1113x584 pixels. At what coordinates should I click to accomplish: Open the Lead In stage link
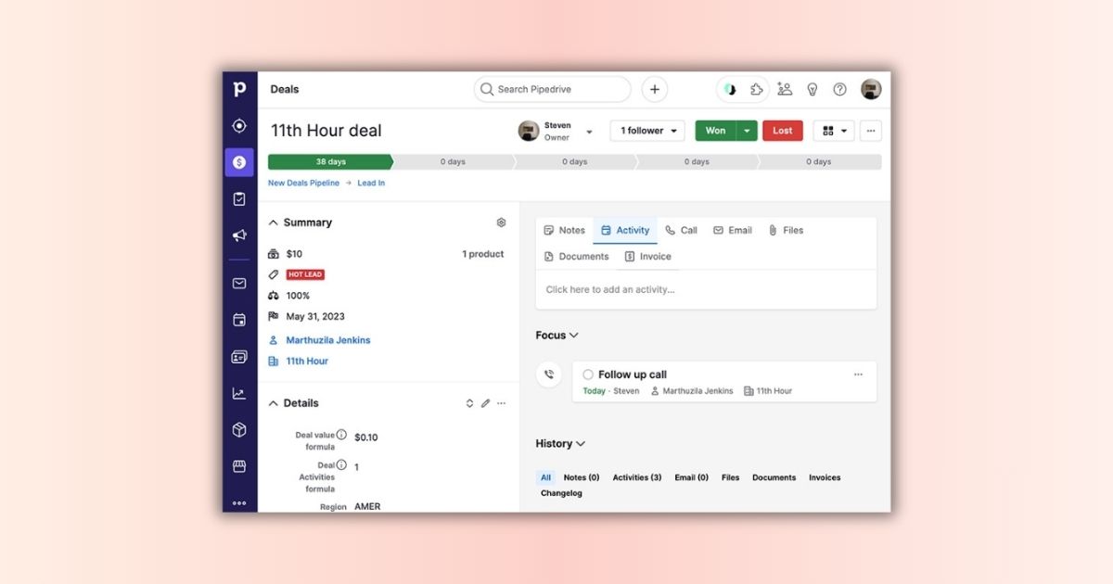(371, 183)
